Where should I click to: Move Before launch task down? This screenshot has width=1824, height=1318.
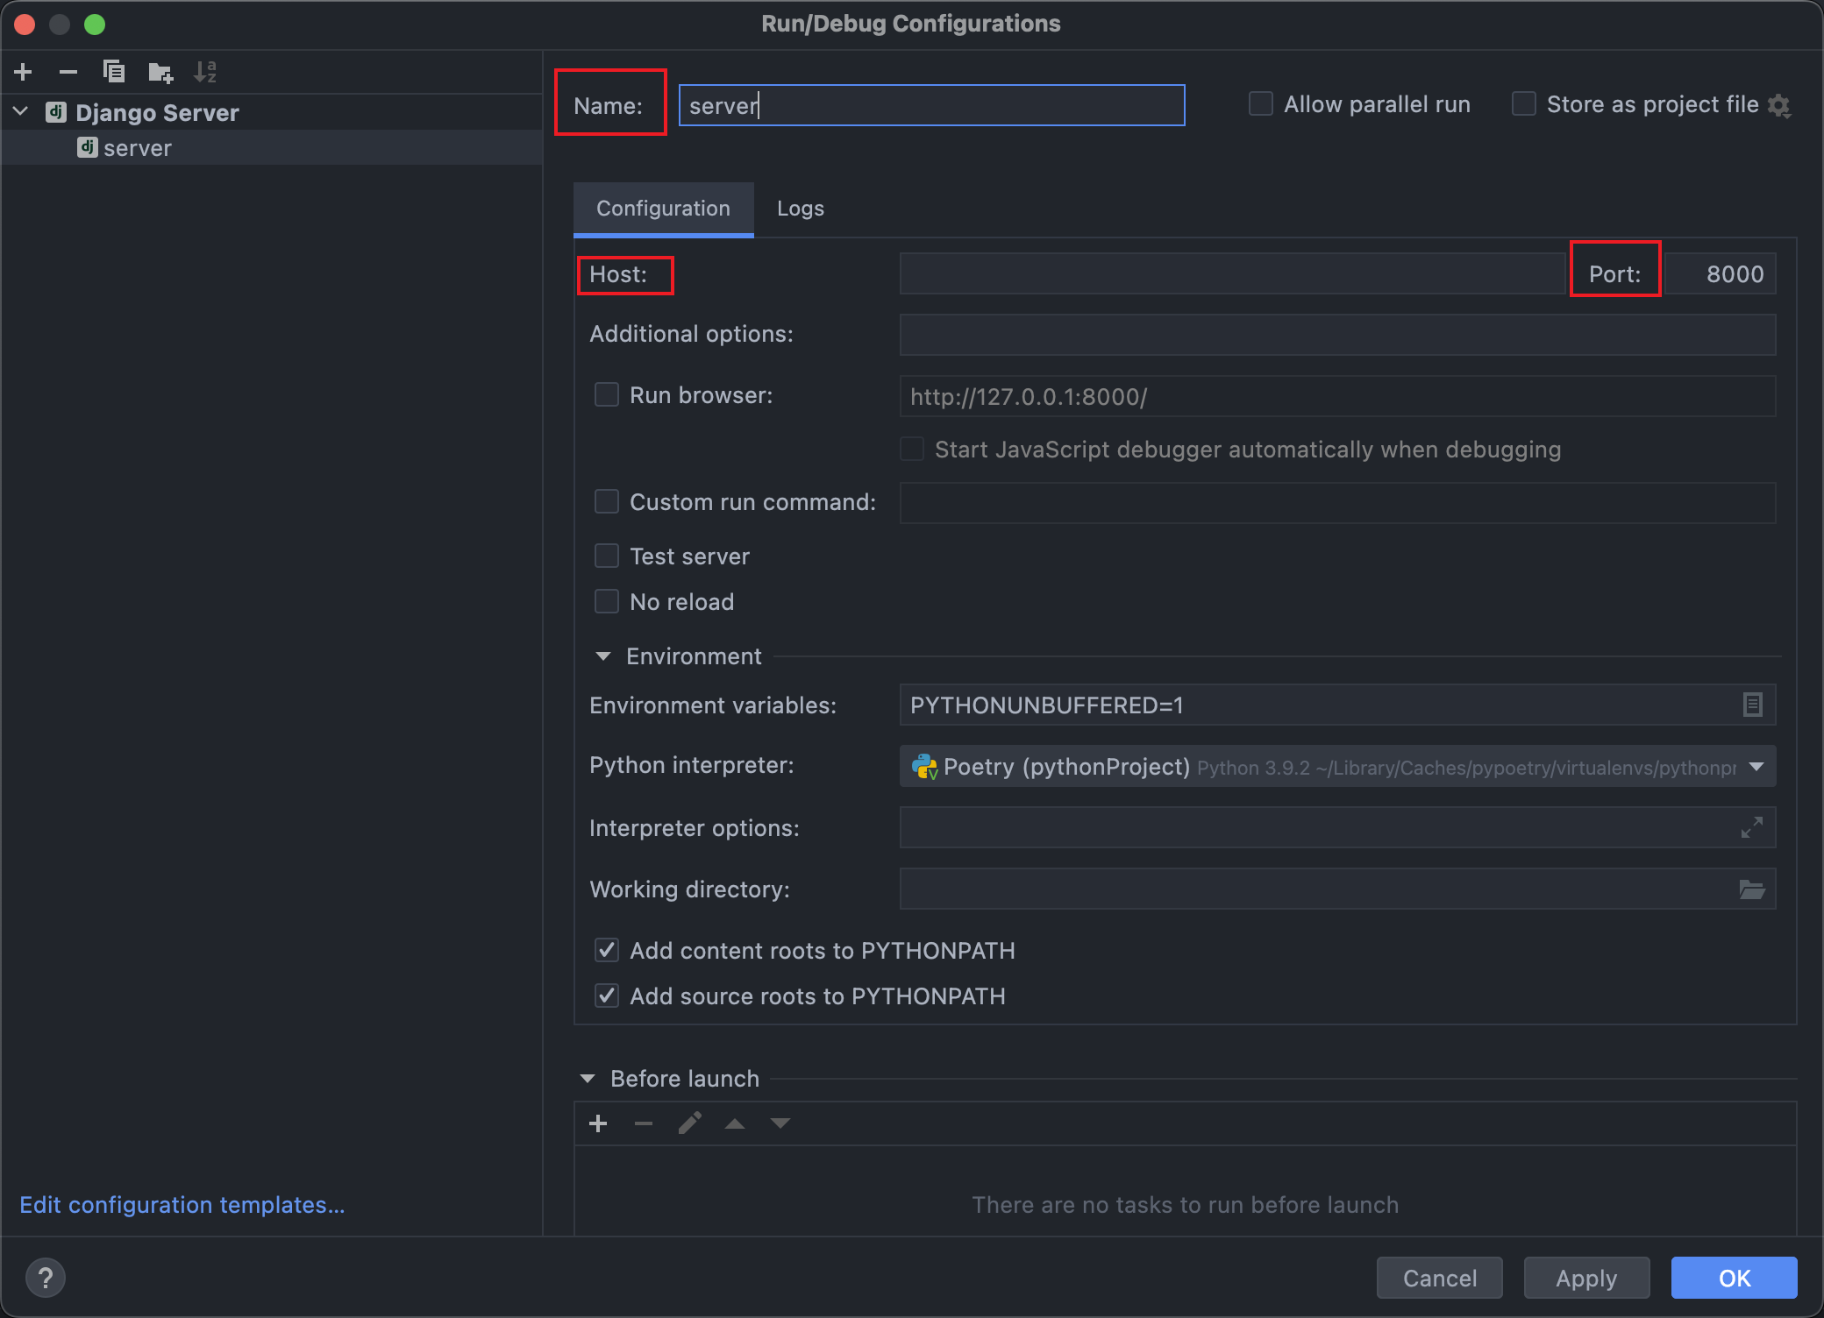point(780,1123)
